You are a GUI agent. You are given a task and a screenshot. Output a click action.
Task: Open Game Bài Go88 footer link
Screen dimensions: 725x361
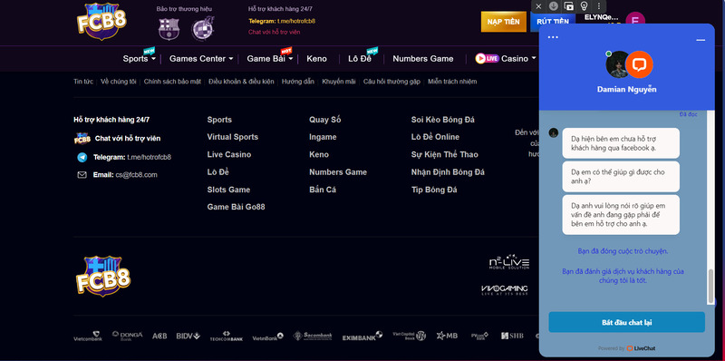236,207
